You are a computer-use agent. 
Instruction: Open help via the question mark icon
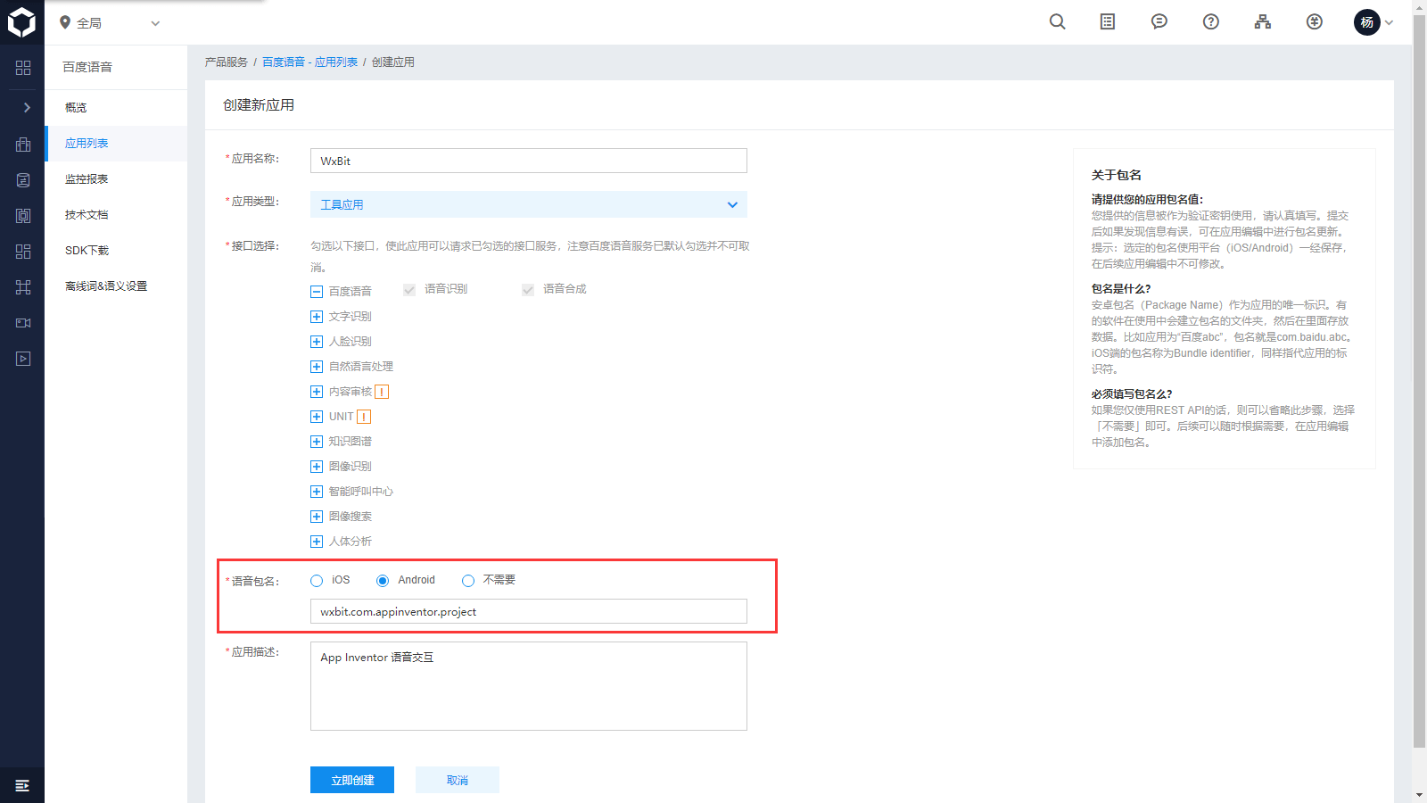point(1211,22)
